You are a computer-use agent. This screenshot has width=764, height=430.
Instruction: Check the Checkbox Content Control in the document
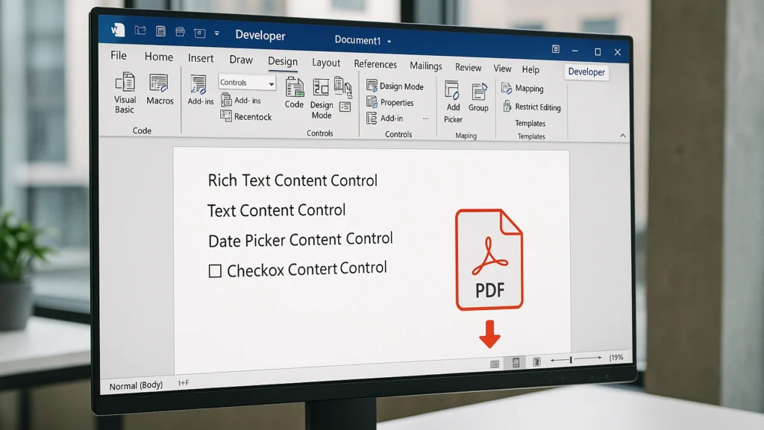click(216, 269)
